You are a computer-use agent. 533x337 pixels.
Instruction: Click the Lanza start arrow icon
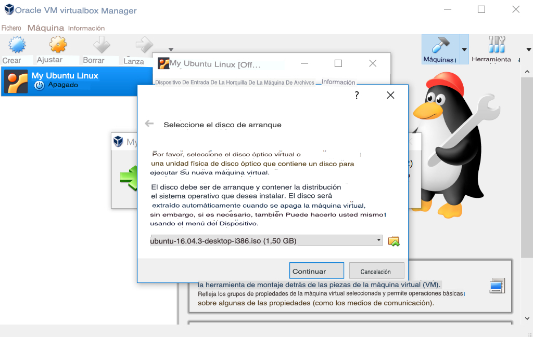tap(143, 44)
